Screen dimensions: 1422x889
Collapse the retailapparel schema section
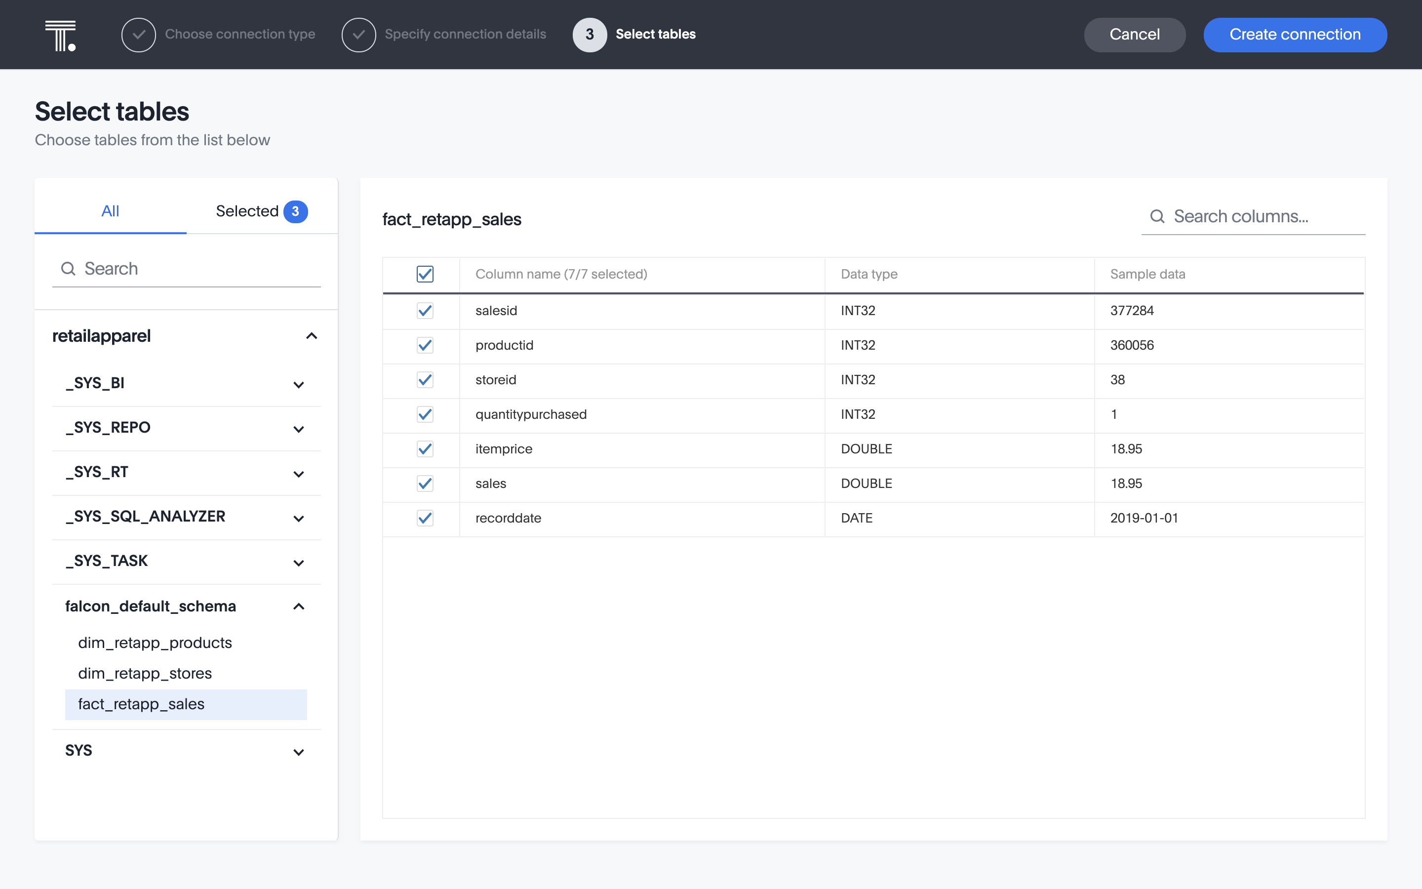tap(312, 336)
